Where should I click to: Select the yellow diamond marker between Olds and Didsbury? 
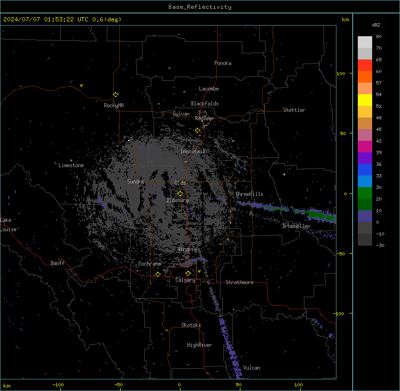tap(180, 193)
